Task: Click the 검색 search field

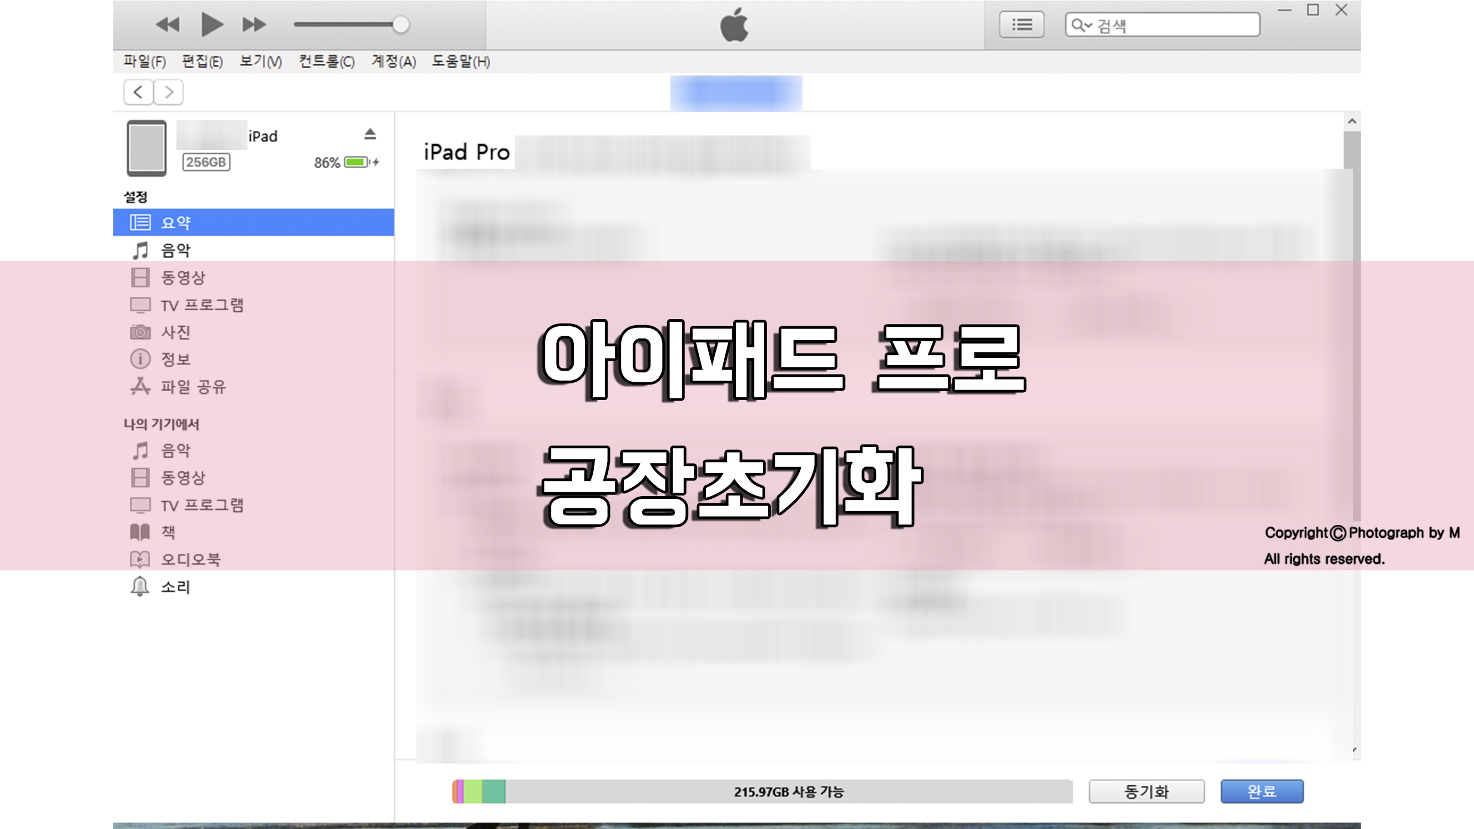Action: tap(1162, 25)
